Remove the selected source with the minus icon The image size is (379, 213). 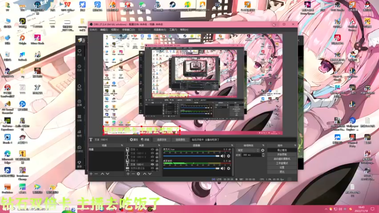tap(133, 174)
